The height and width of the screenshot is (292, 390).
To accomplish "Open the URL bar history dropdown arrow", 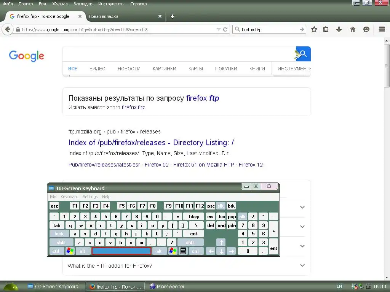I will point(219,30).
